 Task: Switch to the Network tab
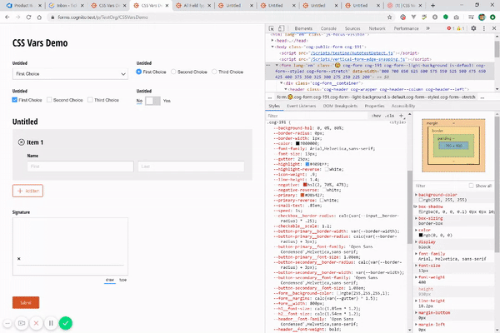(377, 28)
